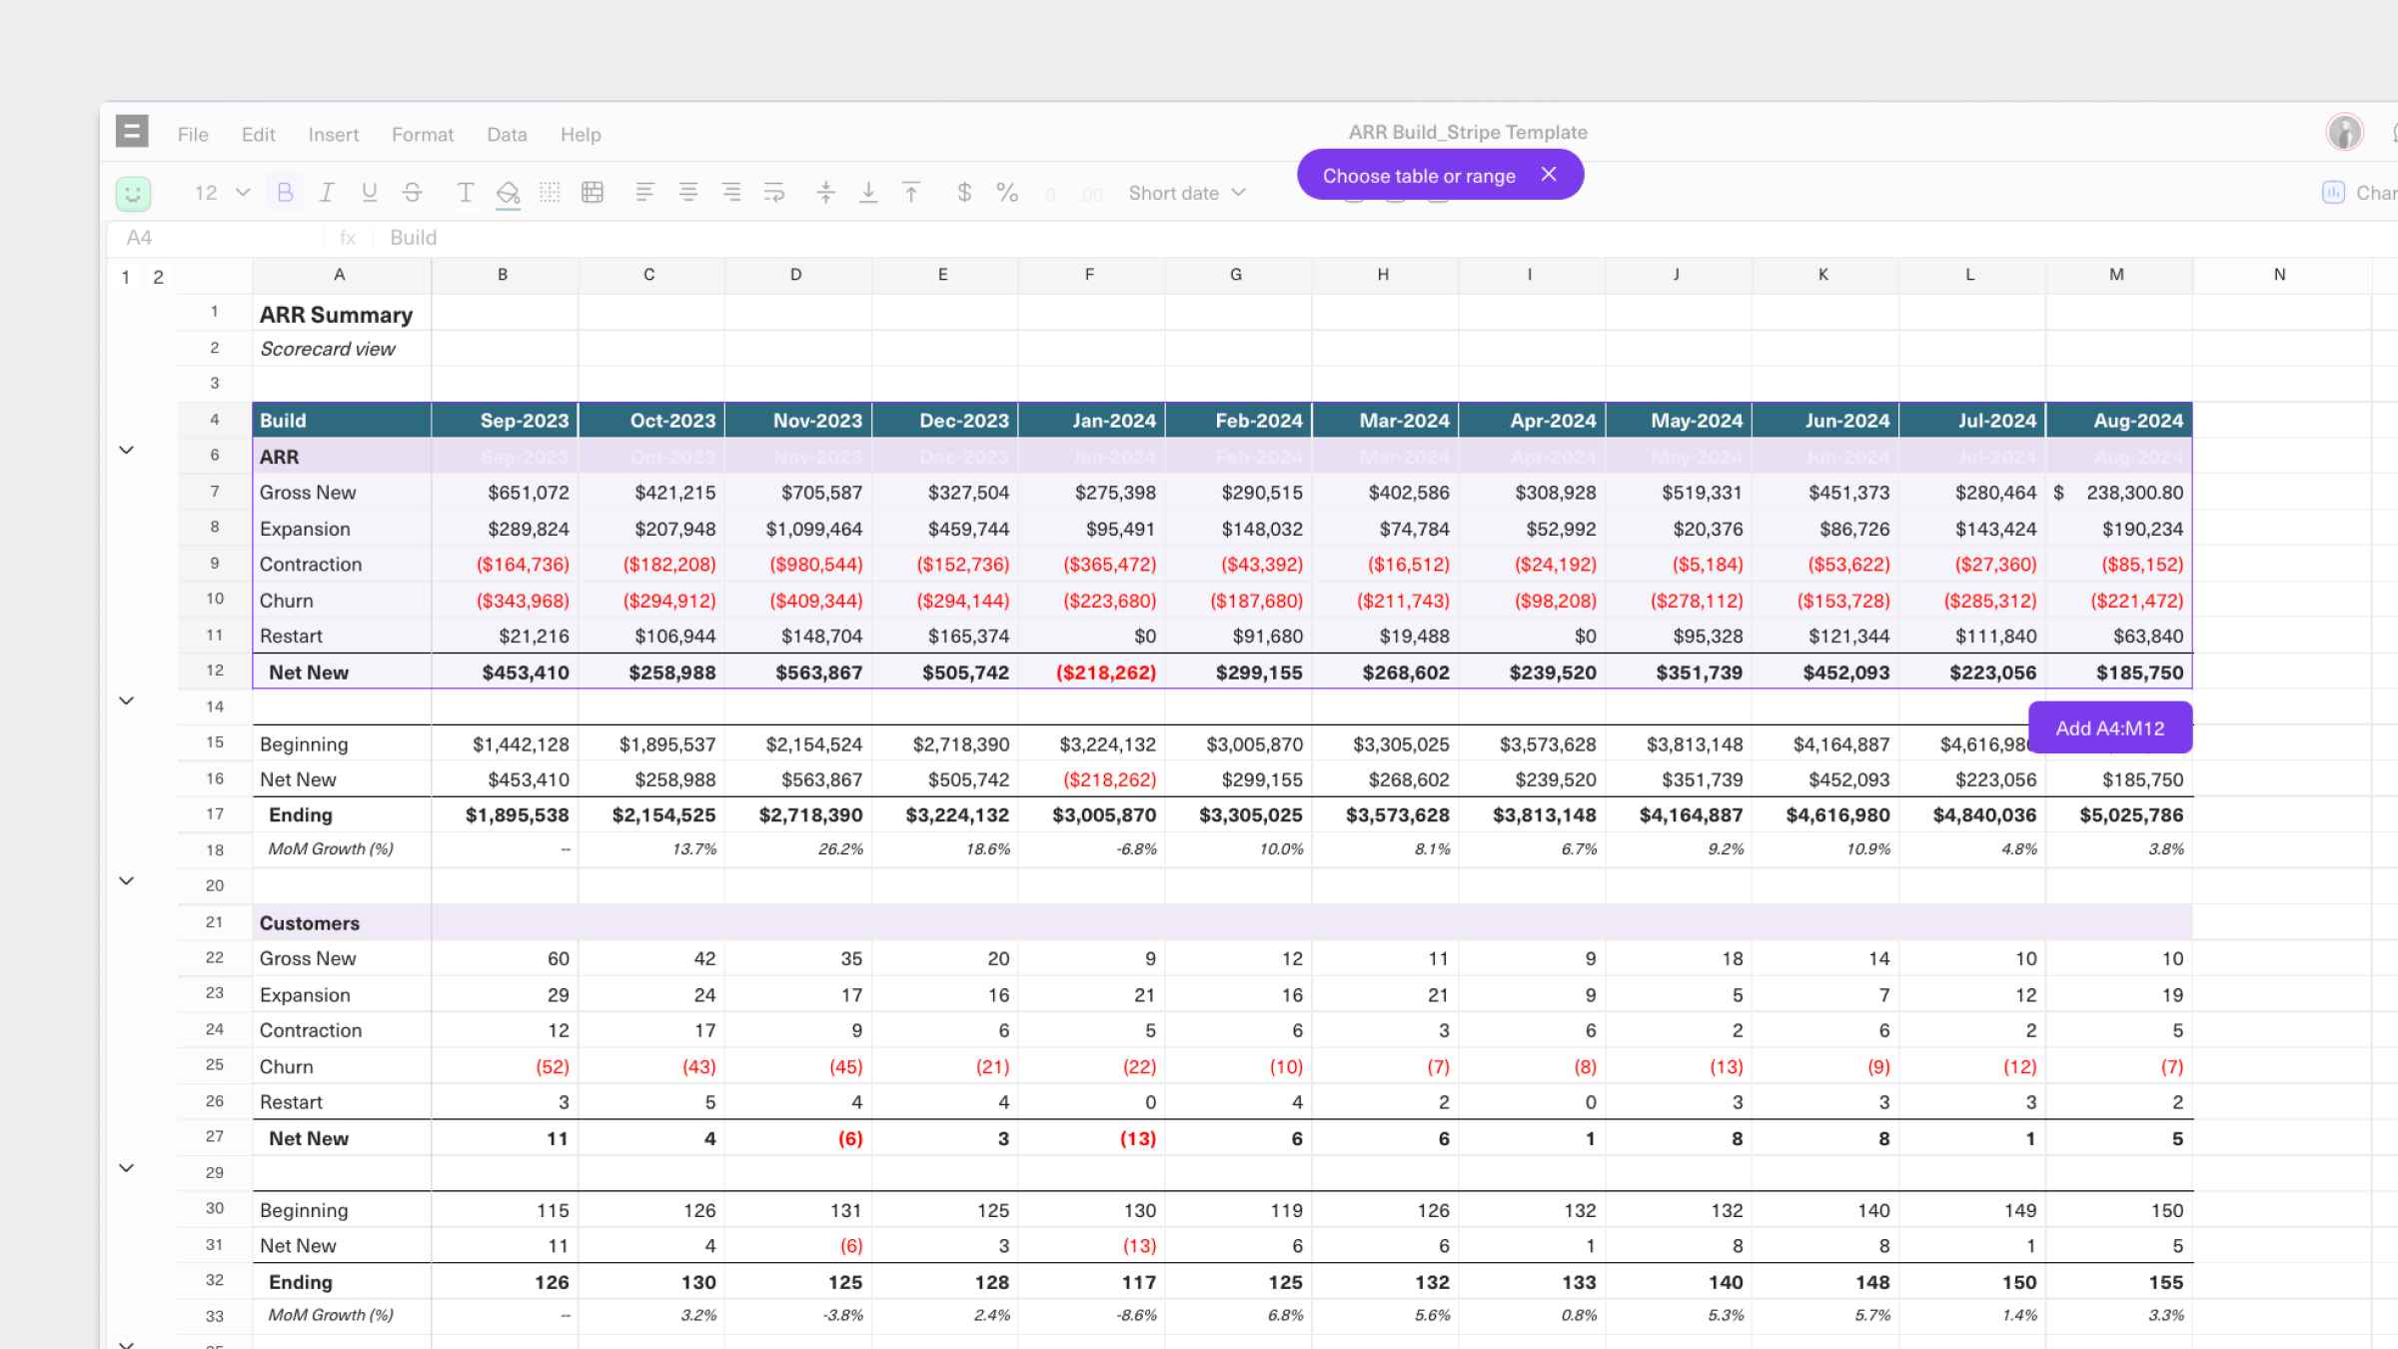Image resolution: width=2398 pixels, height=1349 pixels.
Task: Toggle bold formatting
Action: [x=285, y=192]
